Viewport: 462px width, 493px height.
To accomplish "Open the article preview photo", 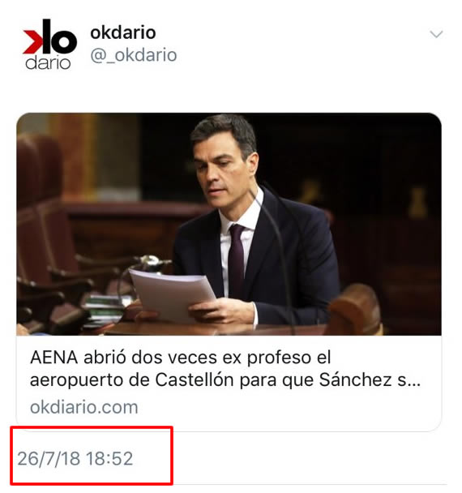I will tap(229, 224).
